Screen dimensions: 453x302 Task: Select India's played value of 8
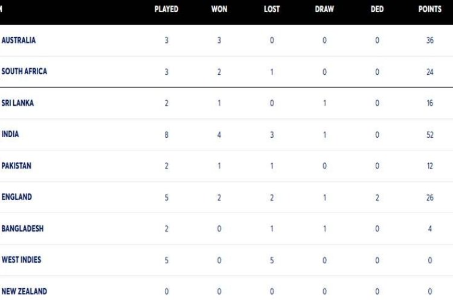(166, 135)
